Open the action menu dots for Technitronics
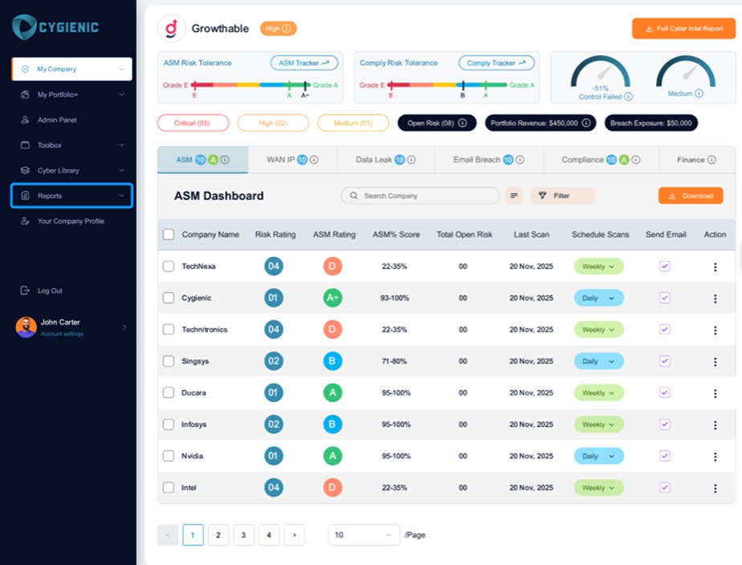Screen dimensions: 742x565 [x=715, y=331]
